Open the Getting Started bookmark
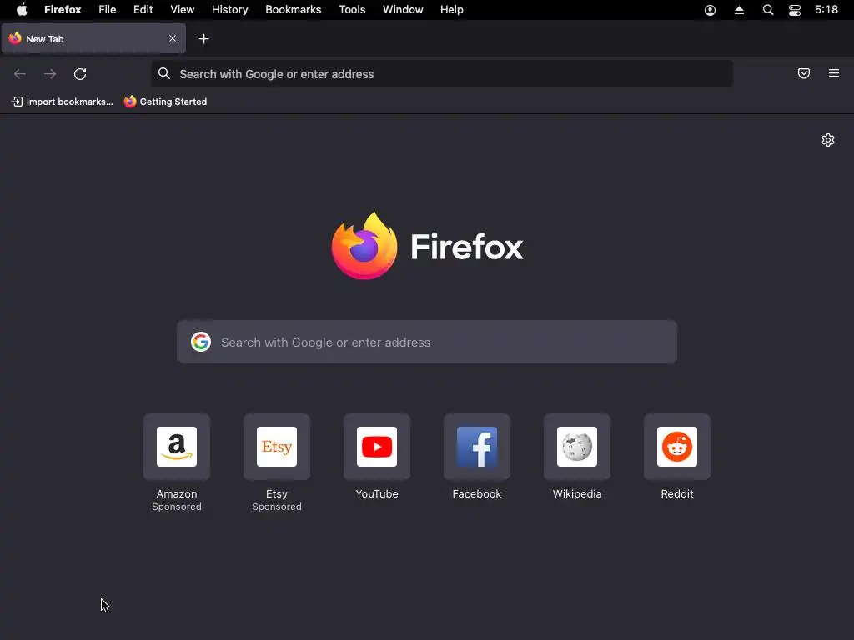 [166, 102]
